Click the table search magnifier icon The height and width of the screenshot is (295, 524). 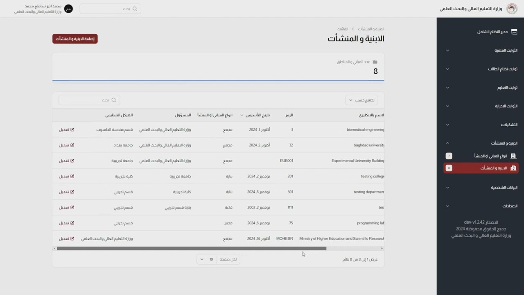coord(114,100)
